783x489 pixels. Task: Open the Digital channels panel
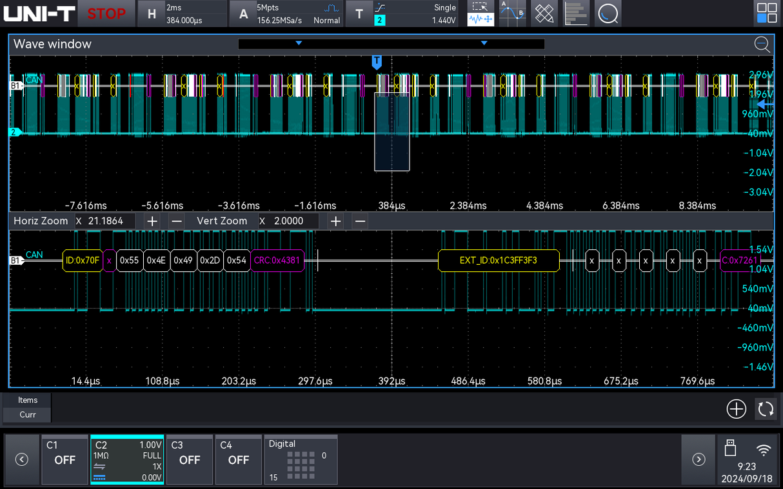pyautogui.click(x=301, y=459)
